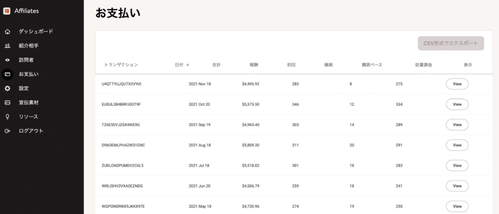Open ダッシュボード menu item
499x214 pixels.
pos(36,32)
